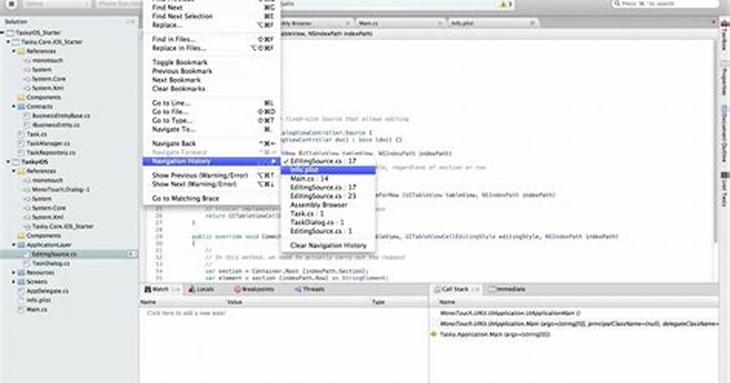Collapse the Tasky.Core.iOS_Starter project node

(x=8, y=42)
